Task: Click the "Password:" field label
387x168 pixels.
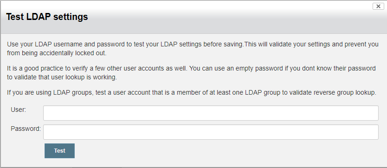Action: coord(26,129)
